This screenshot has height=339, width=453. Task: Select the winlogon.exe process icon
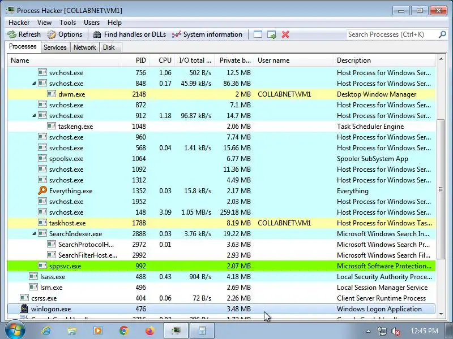coord(24,308)
